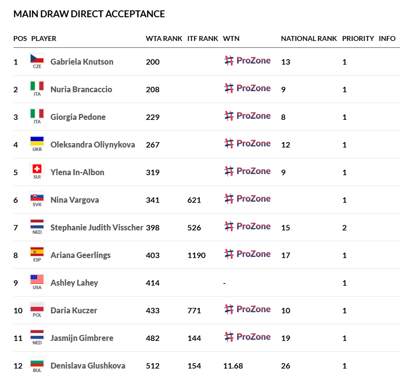405x373 pixels.
Task: Click the WTA RANK column header
Action: pos(164,38)
